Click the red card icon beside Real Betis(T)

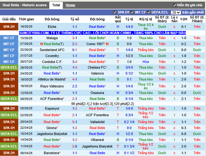coord(41,44)
